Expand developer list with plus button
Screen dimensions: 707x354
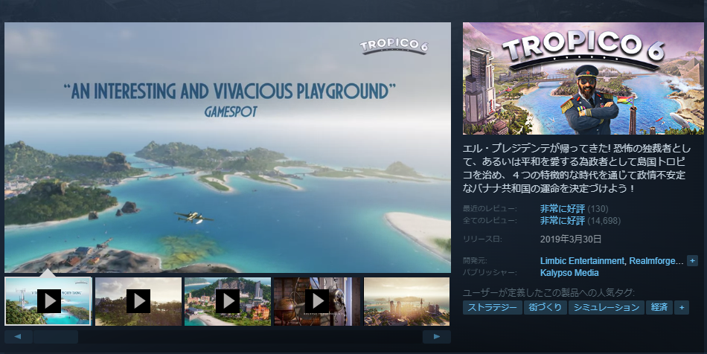coord(693,260)
